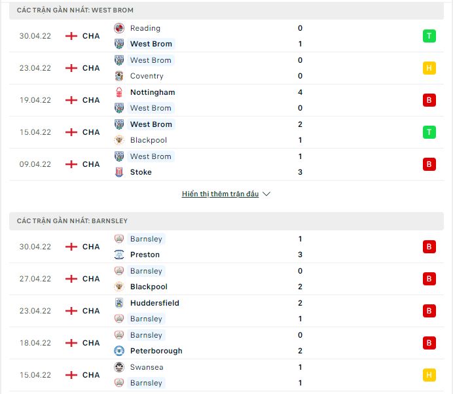
Task: Click the Swansea club crest icon
Action: point(119,367)
